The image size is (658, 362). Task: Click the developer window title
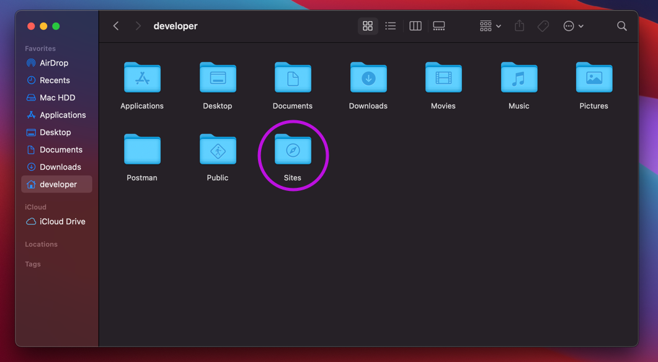(176, 26)
